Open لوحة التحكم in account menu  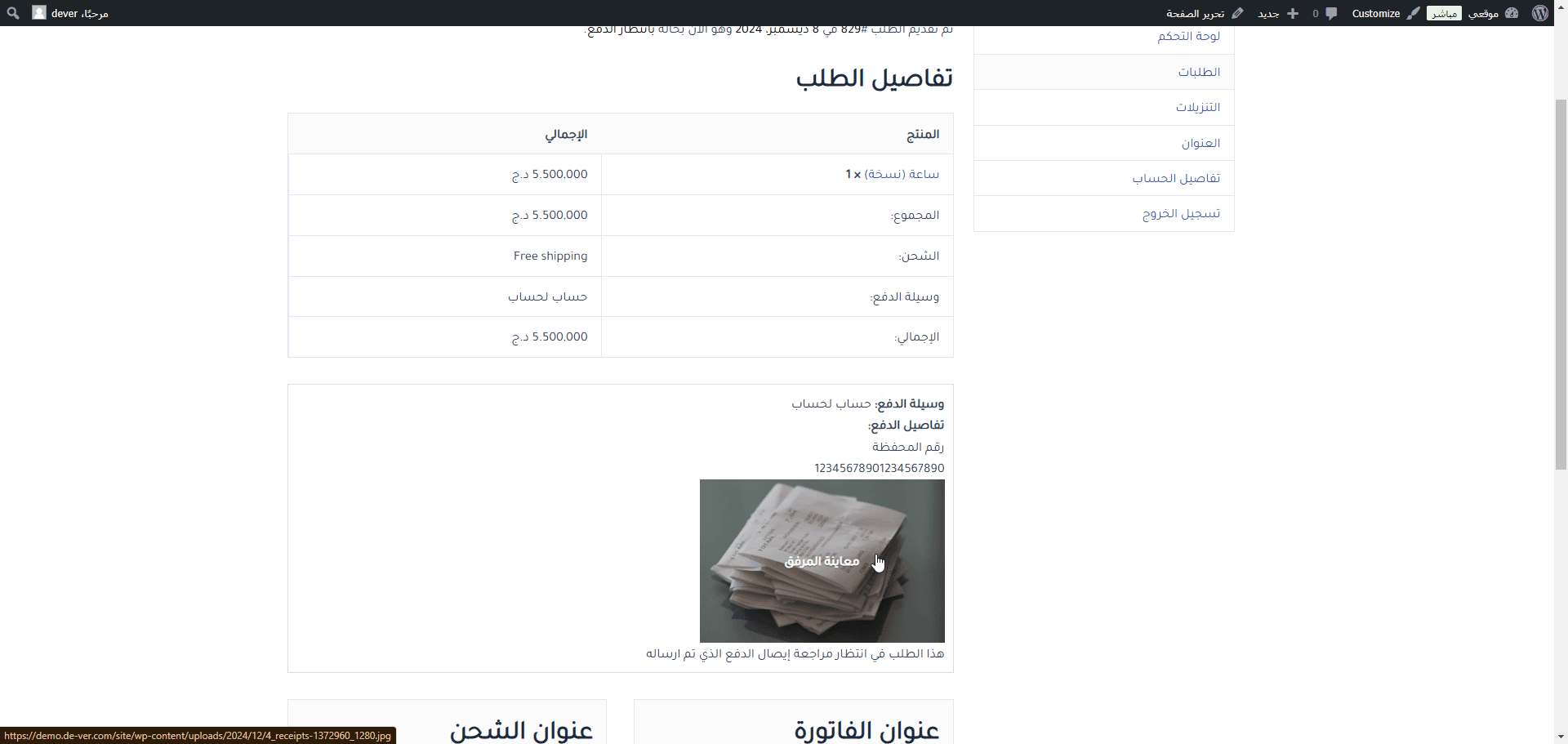[1188, 37]
